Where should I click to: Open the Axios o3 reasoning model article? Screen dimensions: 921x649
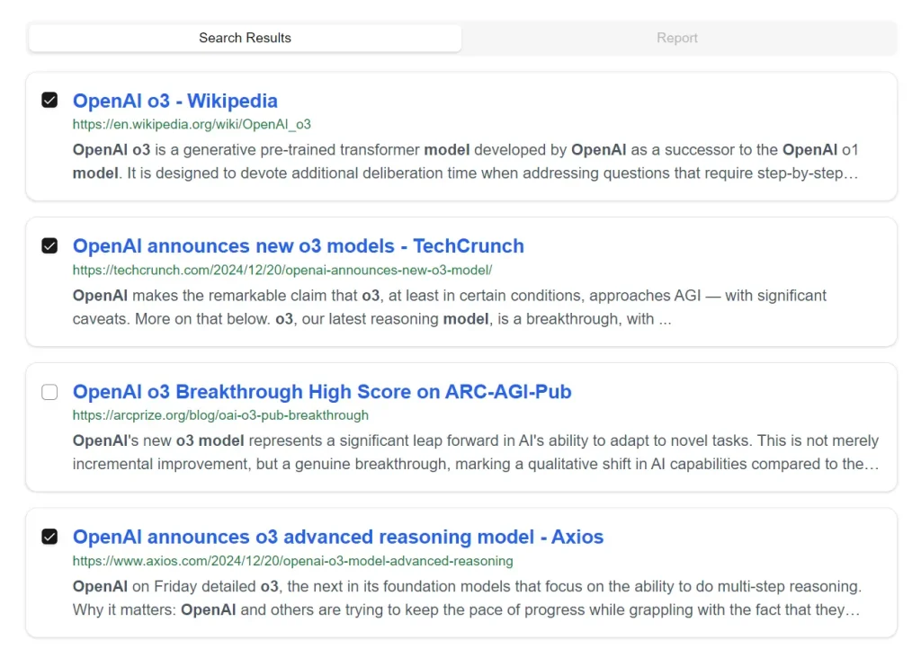(x=338, y=537)
